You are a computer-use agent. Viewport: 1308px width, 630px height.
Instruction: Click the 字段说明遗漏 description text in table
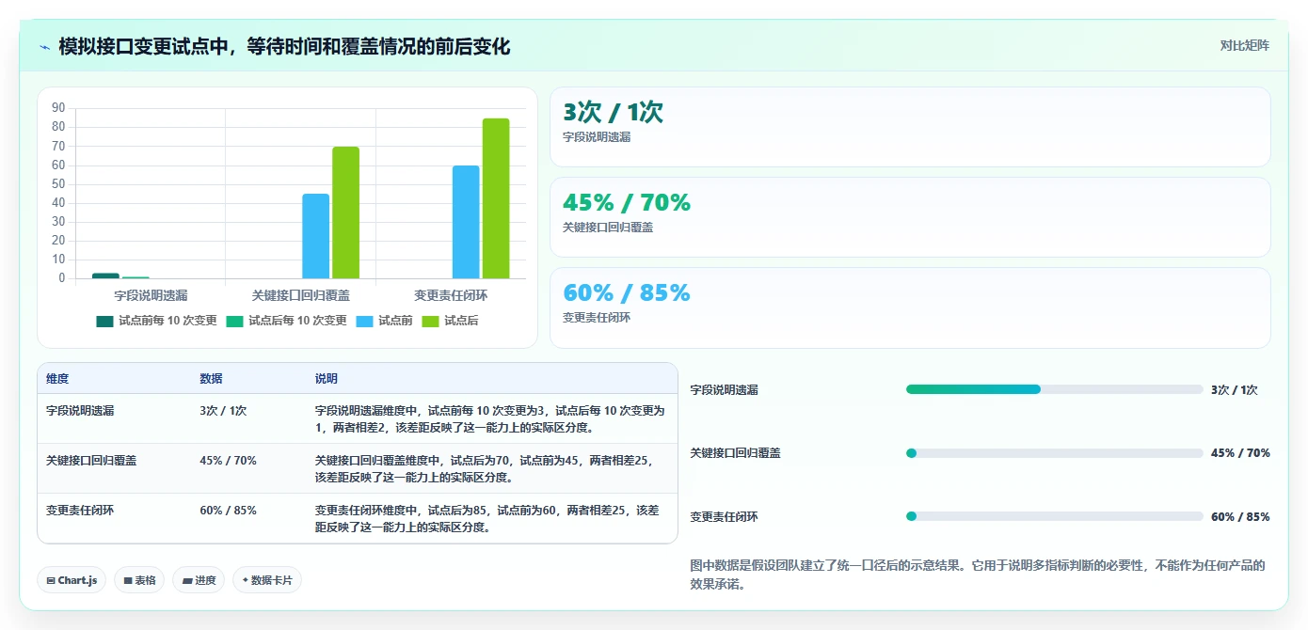(x=490, y=419)
